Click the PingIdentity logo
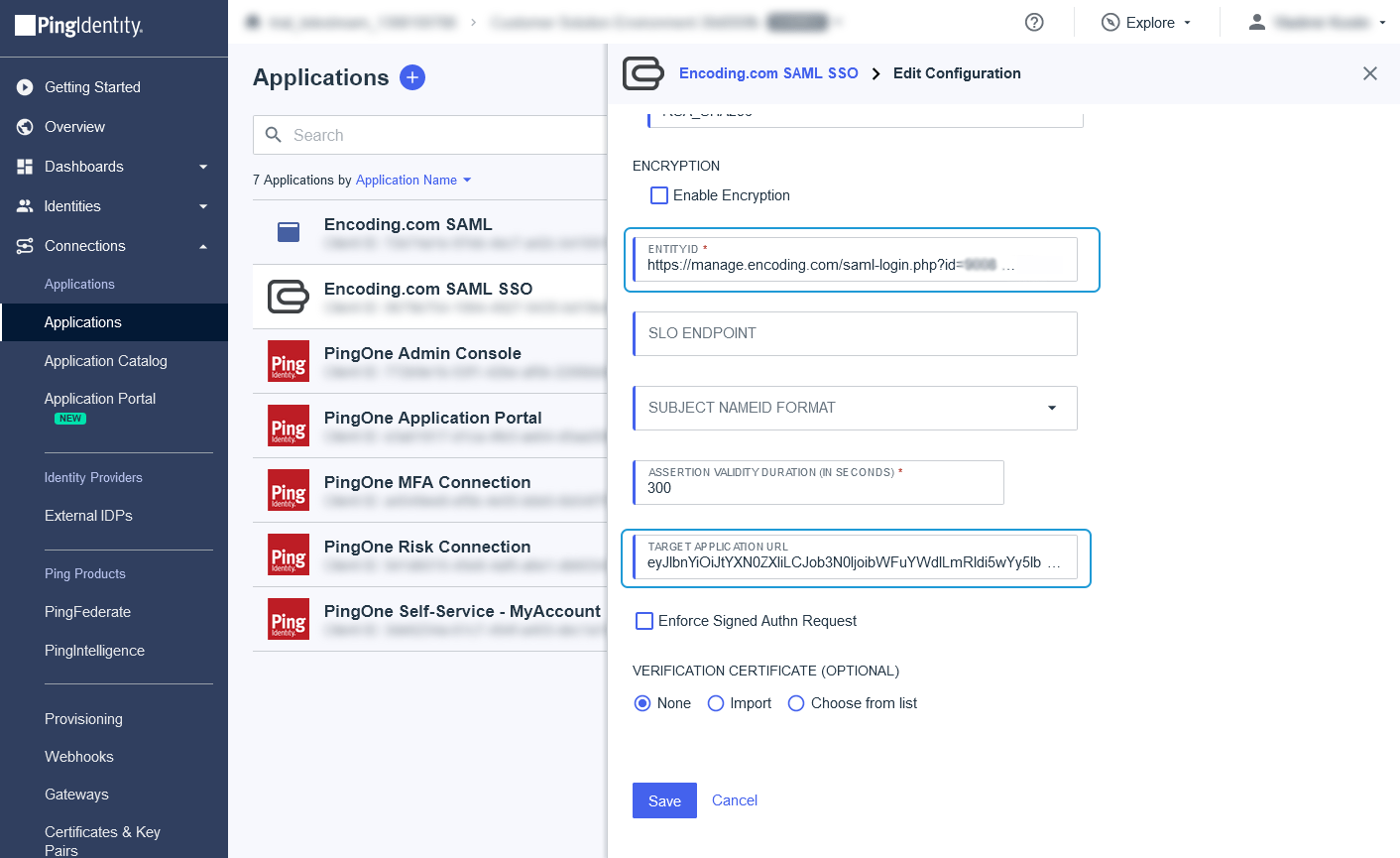The height and width of the screenshot is (858, 1400). (x=79, y=26)
